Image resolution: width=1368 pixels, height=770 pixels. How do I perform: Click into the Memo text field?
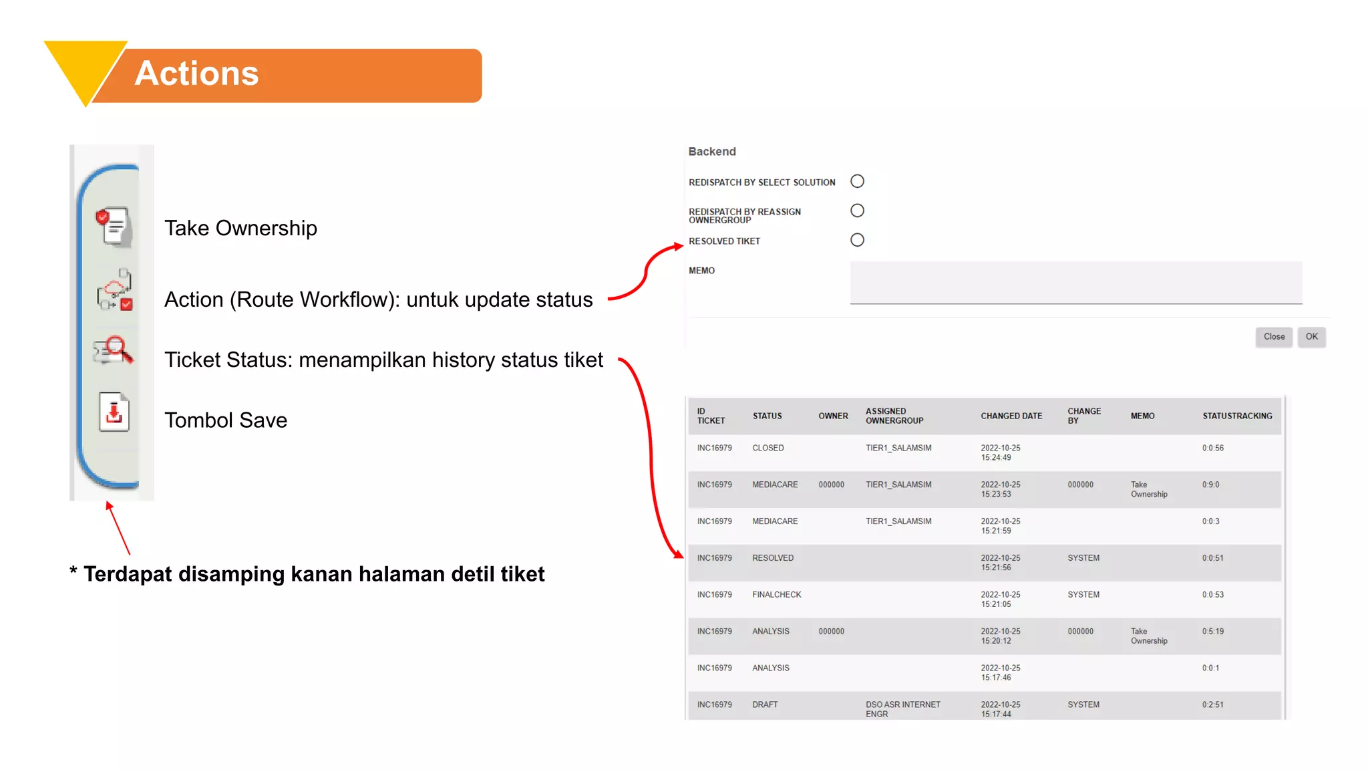[x=1075, y=282]
